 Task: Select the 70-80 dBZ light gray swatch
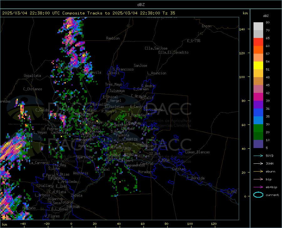pyautogui.click(x=258, y=26)
